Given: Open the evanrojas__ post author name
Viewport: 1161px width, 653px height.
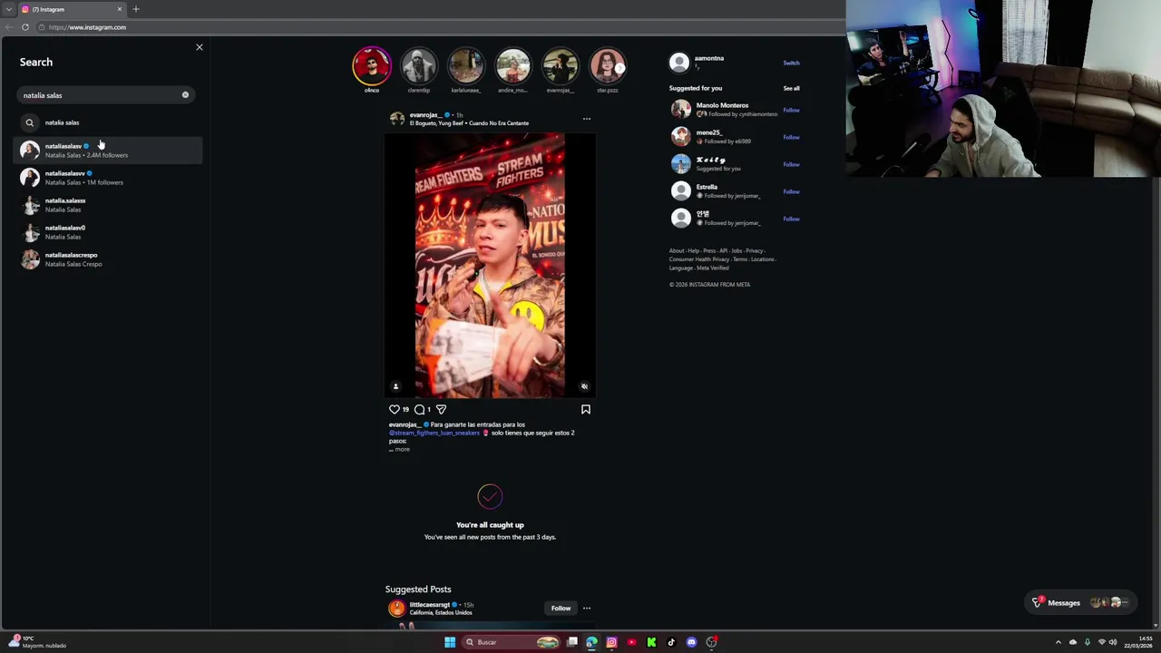Looking at the screenshot, I should click(x=425, y=115).
